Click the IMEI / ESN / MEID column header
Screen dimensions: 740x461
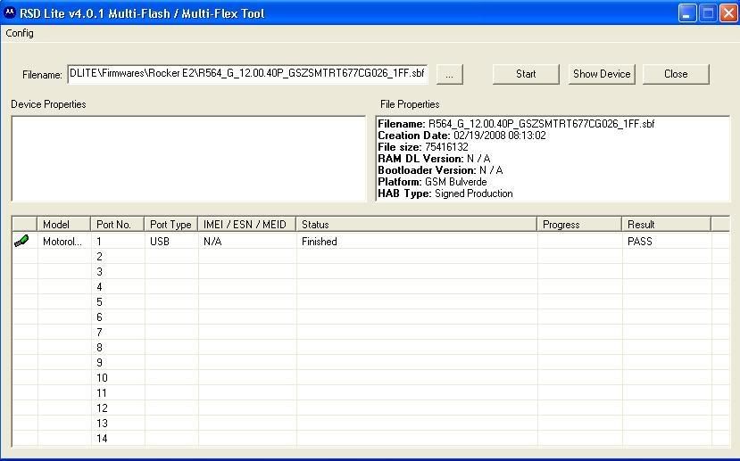pos(247,225)
